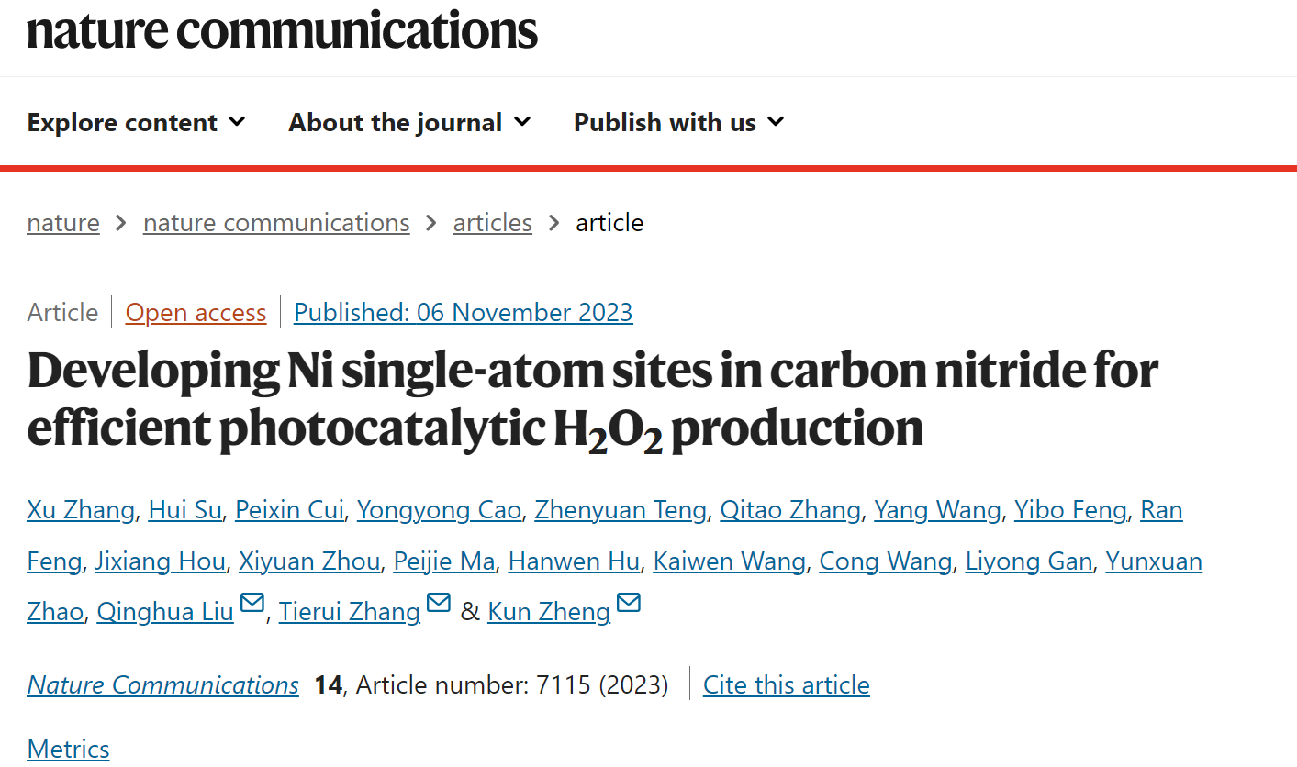The image size is (1297, 767).
Task: Click envelope icon beside Qinghua Liu
Action: [x=252, y=604]
